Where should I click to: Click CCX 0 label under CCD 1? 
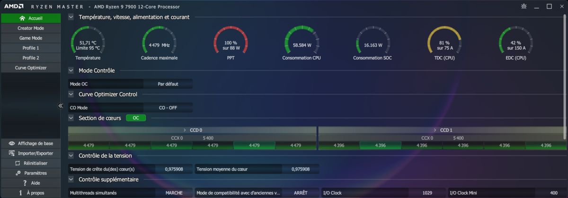point(427,138)
